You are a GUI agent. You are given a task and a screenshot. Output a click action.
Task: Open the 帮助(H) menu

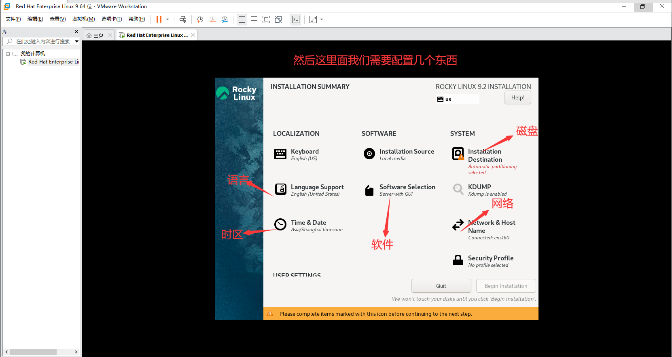[137, 19]
